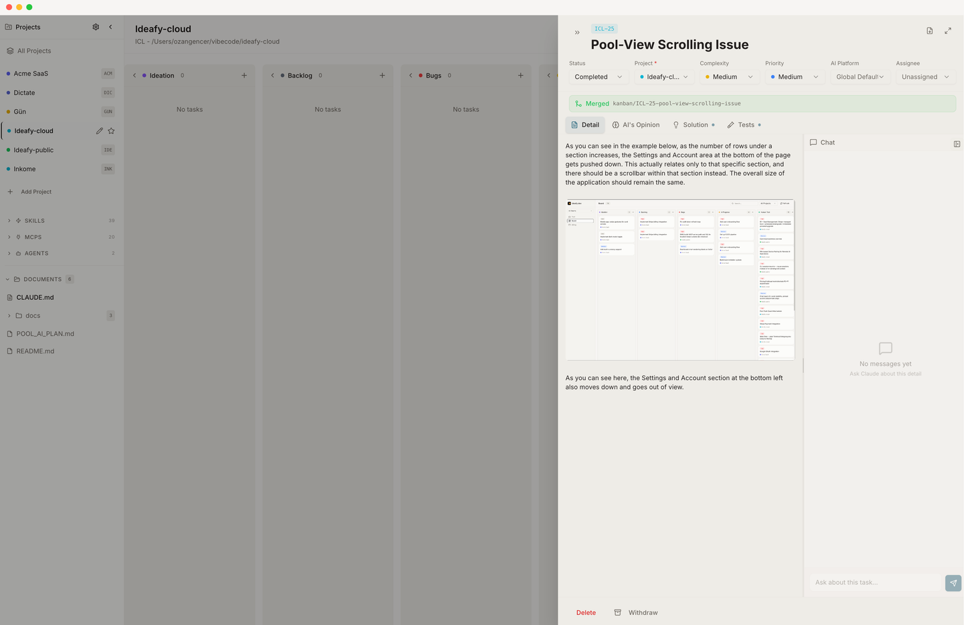Open the Project dropdown showing Ideafy-cl...

coord(664,77)
